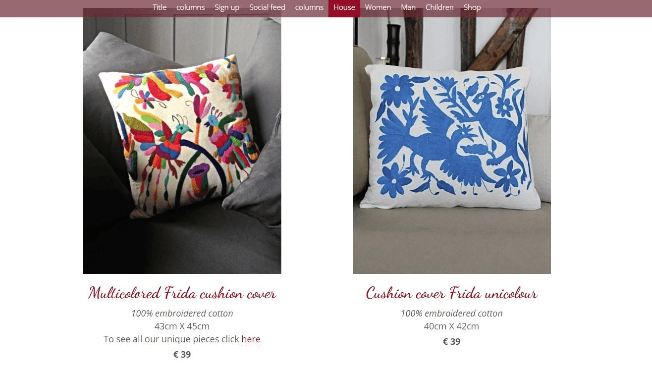Navigate to the Women section

(x=378, y=7)
